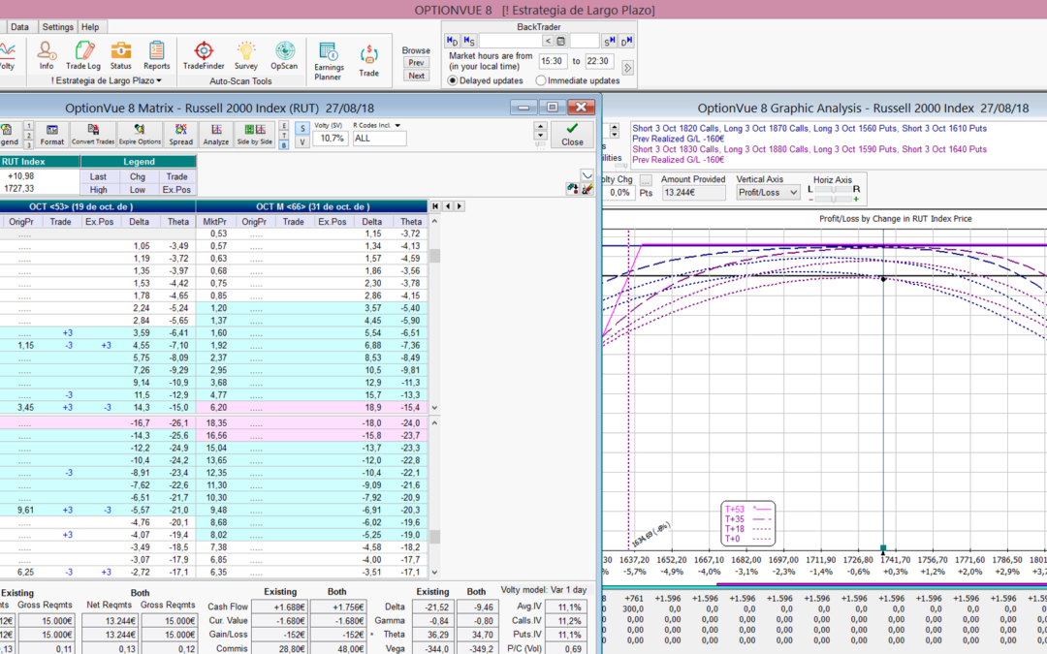Open the R Codes Incl. dropdown arrow

coord(397,125)
